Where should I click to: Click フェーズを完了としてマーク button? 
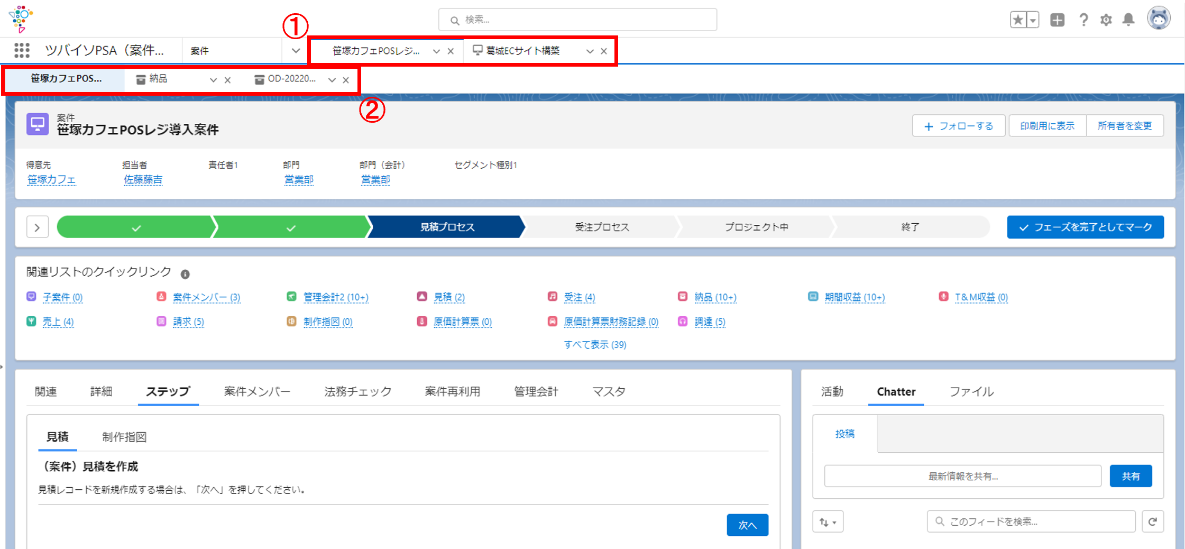(x=1085, y=227)
